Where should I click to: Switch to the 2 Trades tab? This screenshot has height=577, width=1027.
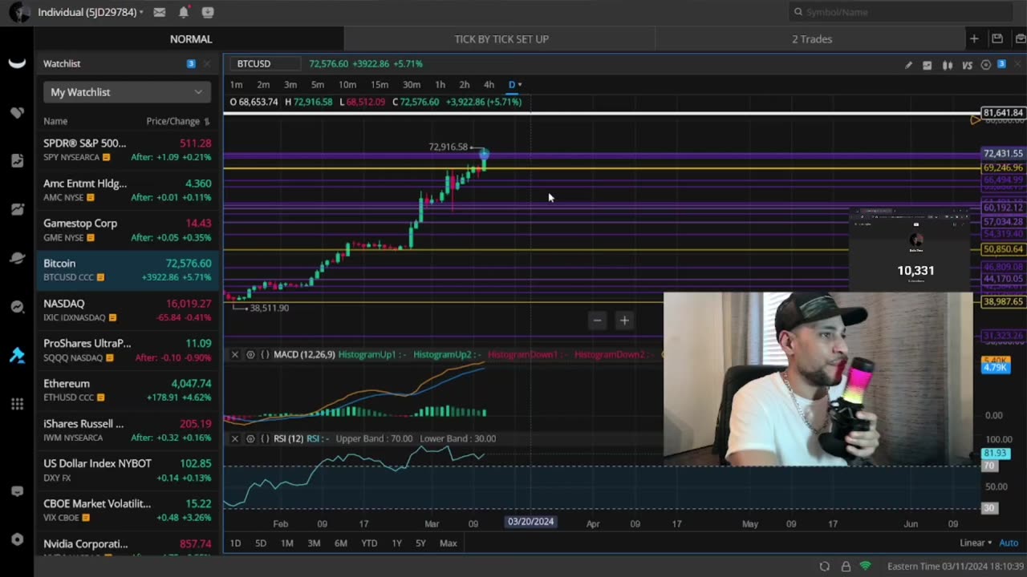point(811,38)
